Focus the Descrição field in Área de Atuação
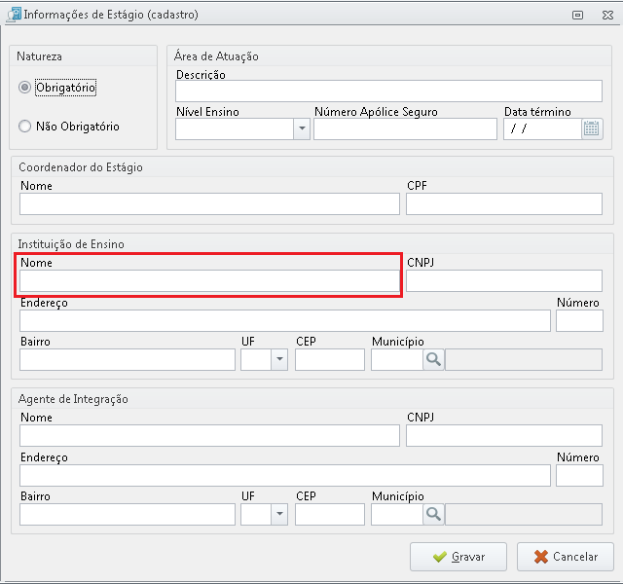This screenshot has width=623, height=584. tap(388, 91)
